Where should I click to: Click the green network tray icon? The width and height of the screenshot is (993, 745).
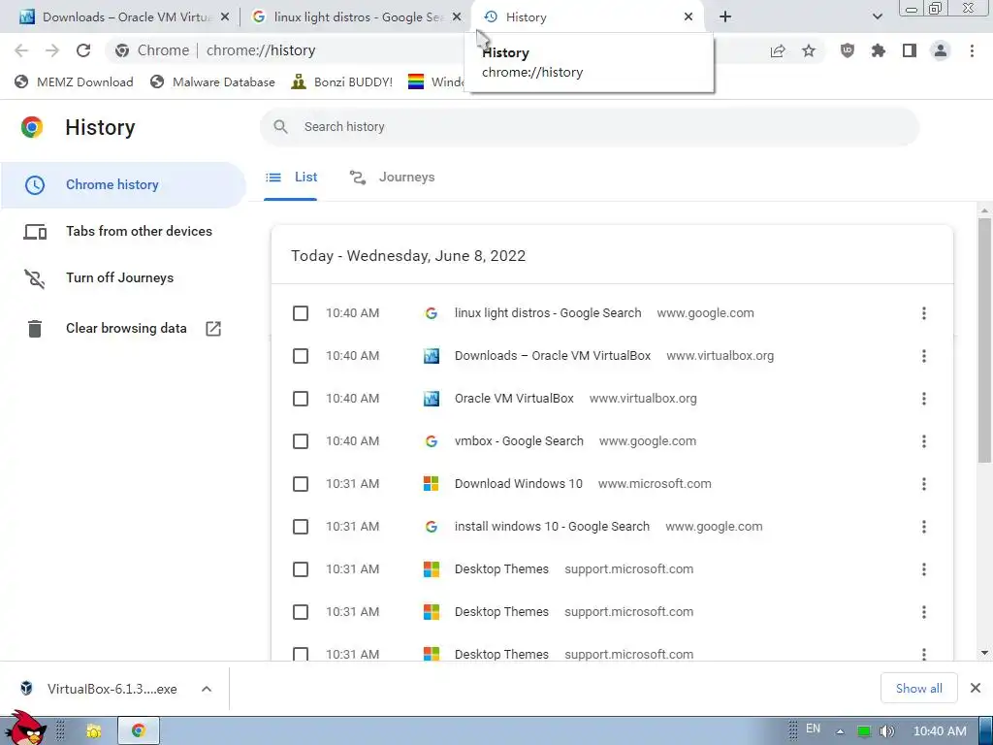point(863,731)
